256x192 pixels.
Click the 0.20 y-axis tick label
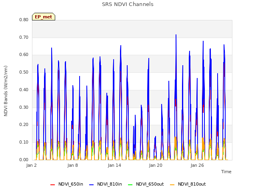point(24,124)
